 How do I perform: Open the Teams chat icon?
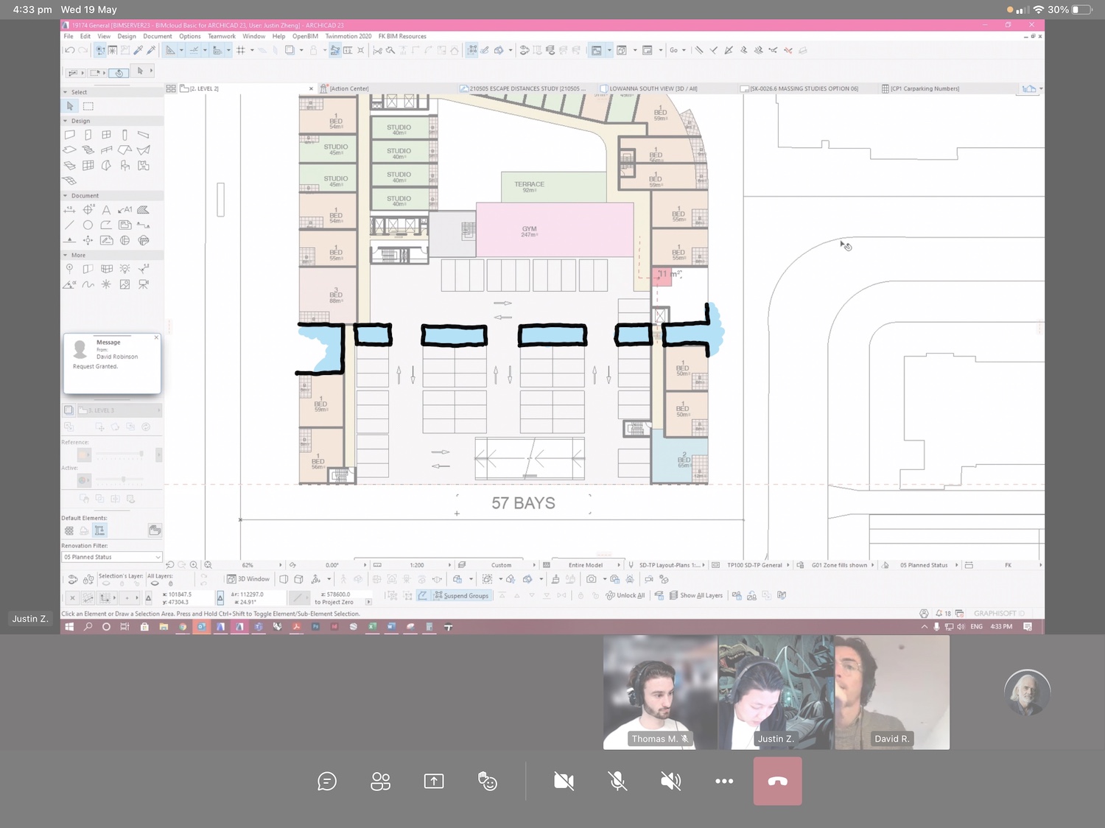[327, 781]
